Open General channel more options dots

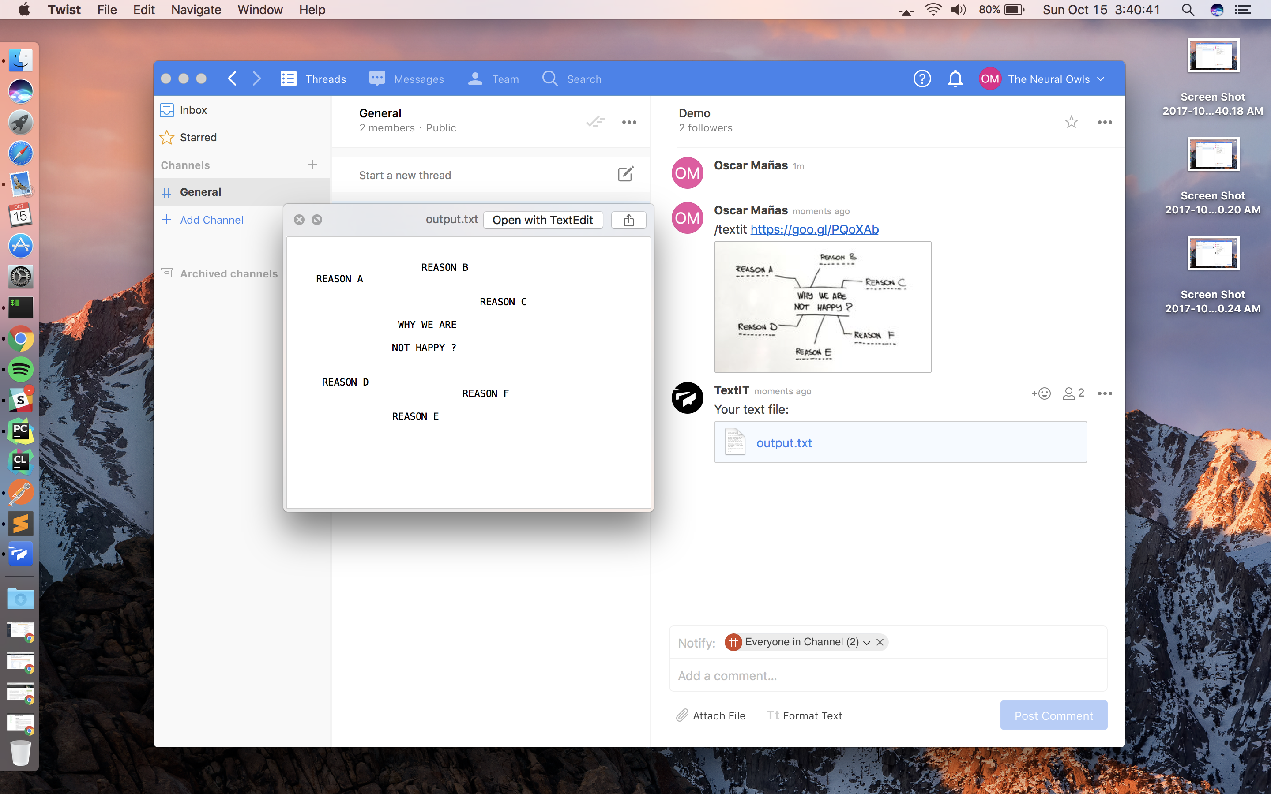pyautogui.click(x=629, y=122)
